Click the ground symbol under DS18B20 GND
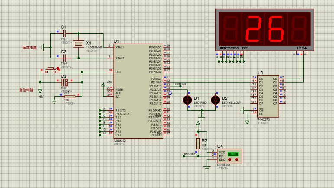Screen dimensions: 334x188 point(207,168)
